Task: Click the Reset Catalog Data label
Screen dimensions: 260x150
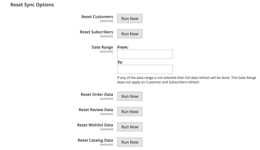Action: [x=95, y=140]
